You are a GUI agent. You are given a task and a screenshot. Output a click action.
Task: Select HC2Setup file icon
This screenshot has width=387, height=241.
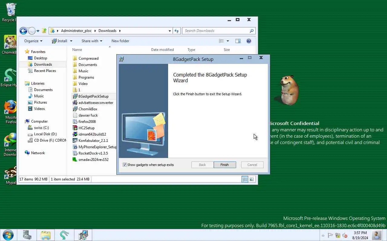(x=75, y=128)
